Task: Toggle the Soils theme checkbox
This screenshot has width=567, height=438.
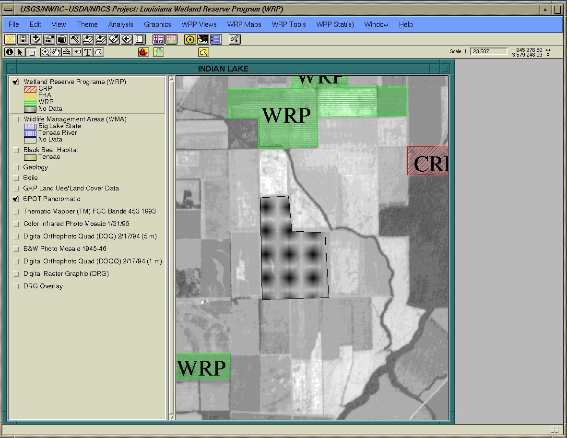Action: [x=16, y=178]
